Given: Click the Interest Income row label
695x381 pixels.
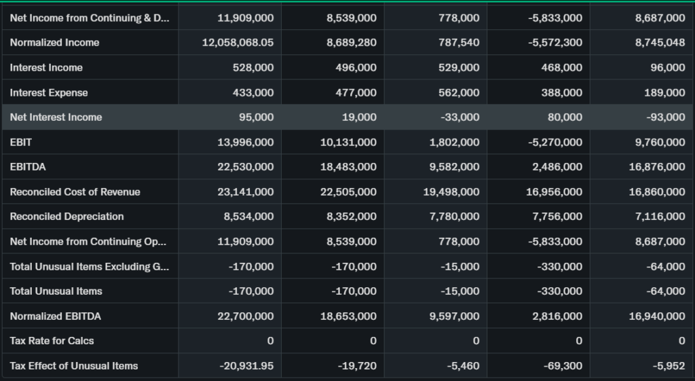Looking at the screenshot, I should [46, 68].
